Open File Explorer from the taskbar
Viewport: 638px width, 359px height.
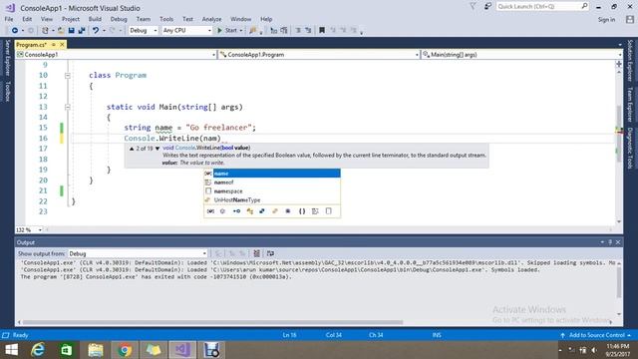pos(96,350)
